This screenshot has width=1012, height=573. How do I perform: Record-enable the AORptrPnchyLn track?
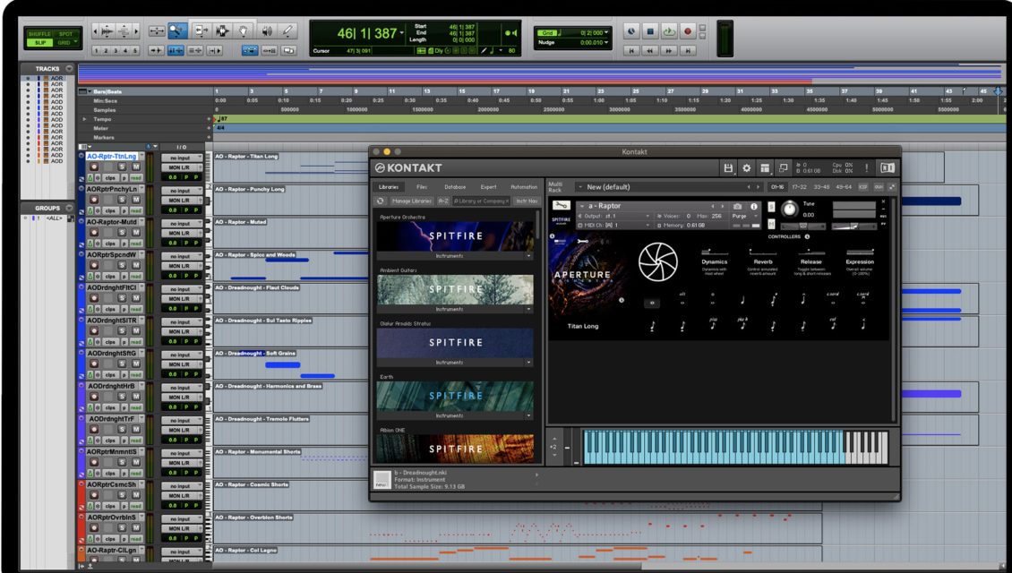point(94,200)
